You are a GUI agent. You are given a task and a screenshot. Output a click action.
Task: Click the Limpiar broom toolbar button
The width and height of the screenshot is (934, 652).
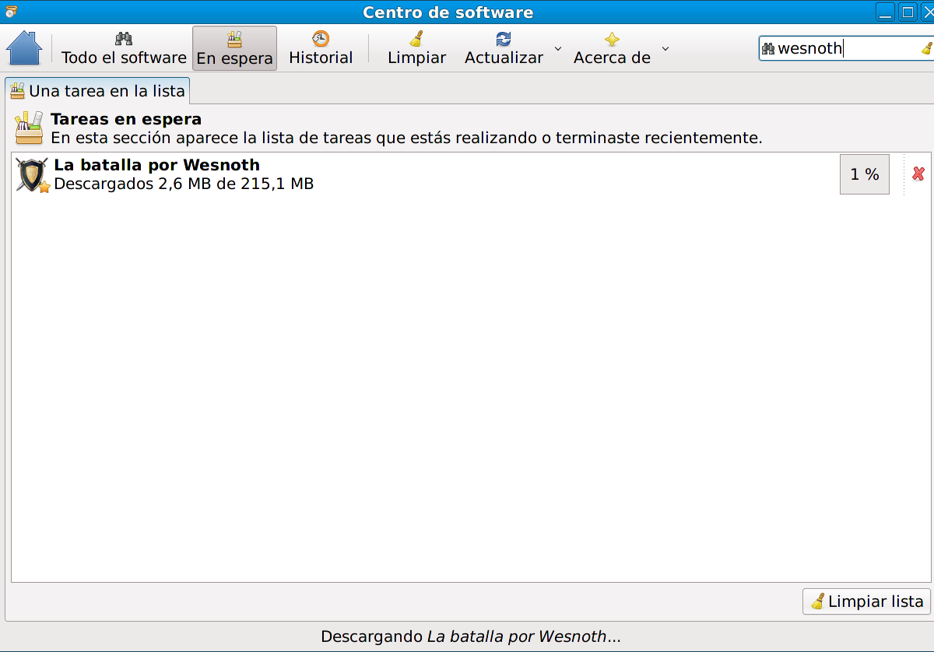tap(416, 48)
